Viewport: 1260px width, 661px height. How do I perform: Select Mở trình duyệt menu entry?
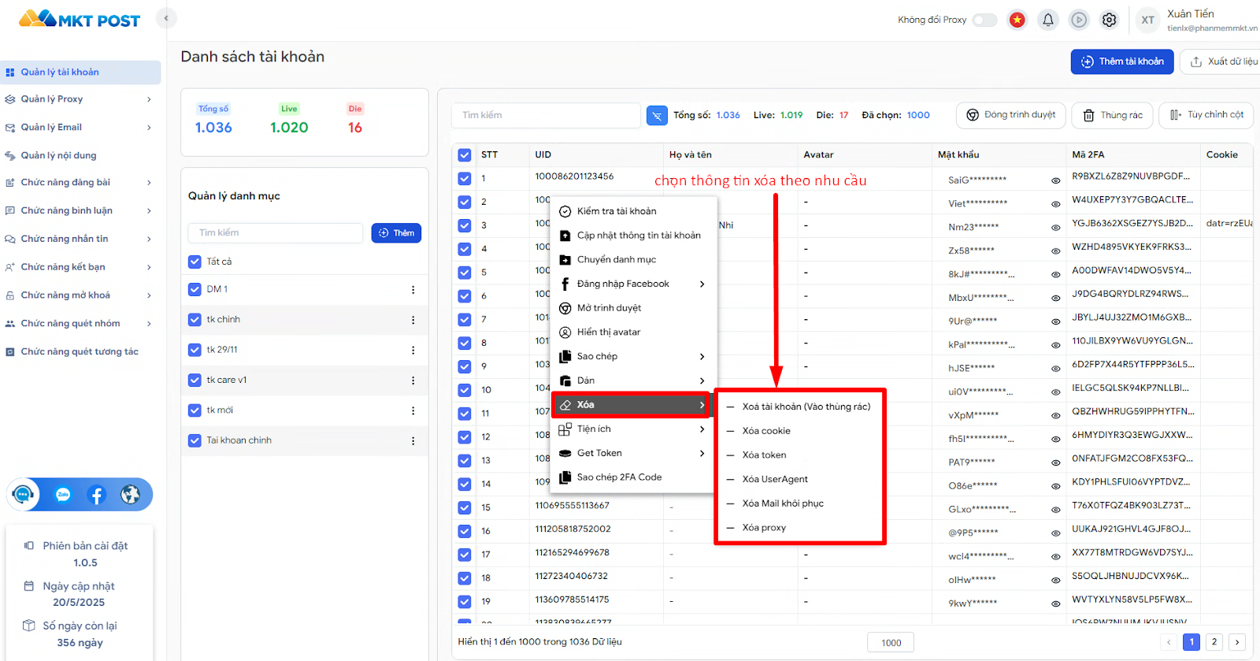click(x=632, y=308)
